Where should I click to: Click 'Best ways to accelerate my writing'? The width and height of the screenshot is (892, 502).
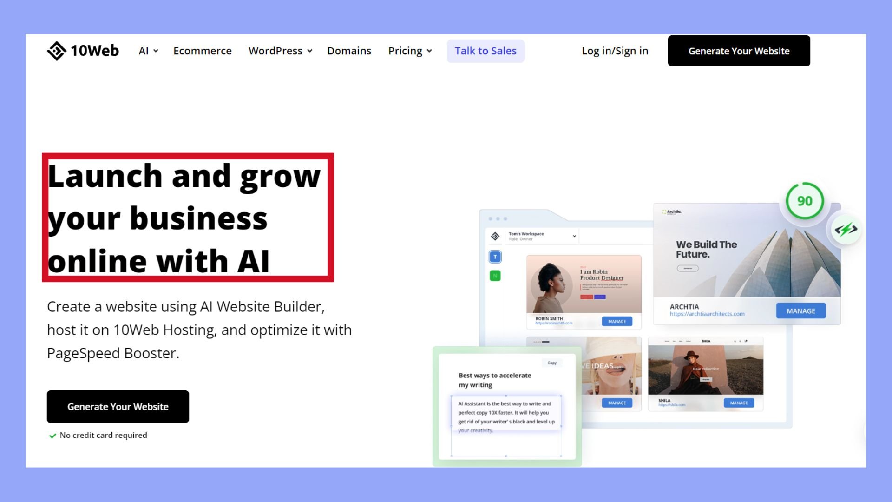click(x=495, y=380)
